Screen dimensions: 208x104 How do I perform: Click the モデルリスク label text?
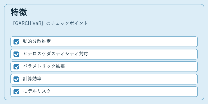(x=37, y=91)
